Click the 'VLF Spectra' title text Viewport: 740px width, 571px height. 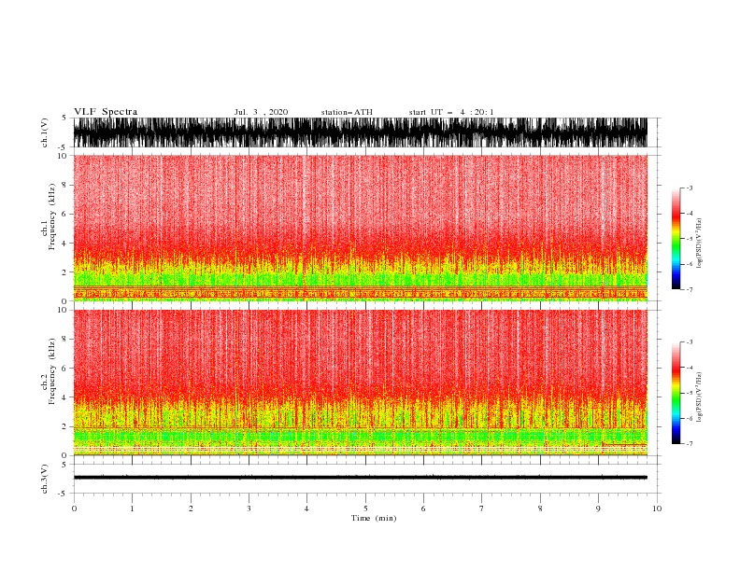point(106,112)
